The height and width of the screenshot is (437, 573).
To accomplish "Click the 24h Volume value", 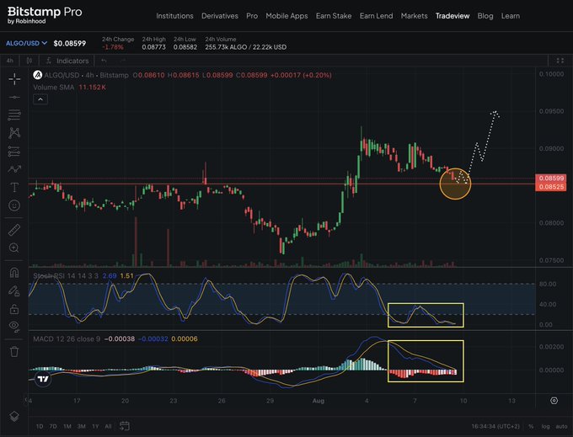I will [245, 47].
